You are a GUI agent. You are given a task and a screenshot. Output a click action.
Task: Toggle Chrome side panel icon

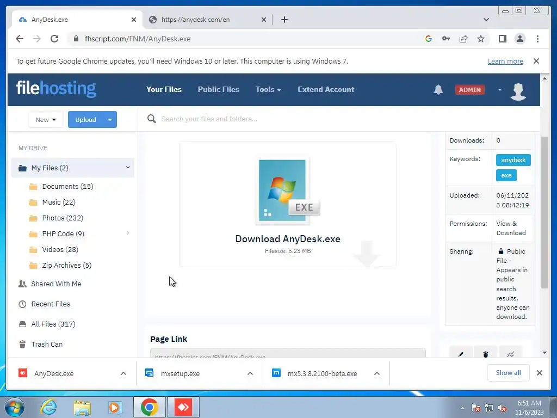[502, 39]
